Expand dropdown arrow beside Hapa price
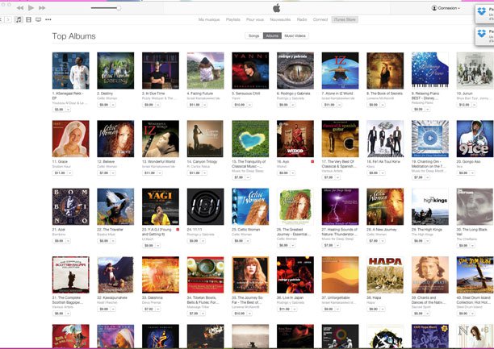Viewport: 494px width, 349px height. [383, 309]
